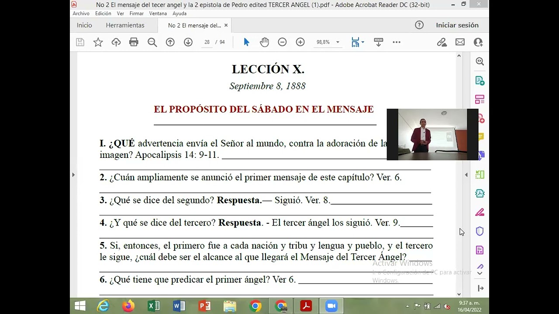The image size is (559, 314).
Task: Open File Explorer from the taskbar
Action: 230,306
